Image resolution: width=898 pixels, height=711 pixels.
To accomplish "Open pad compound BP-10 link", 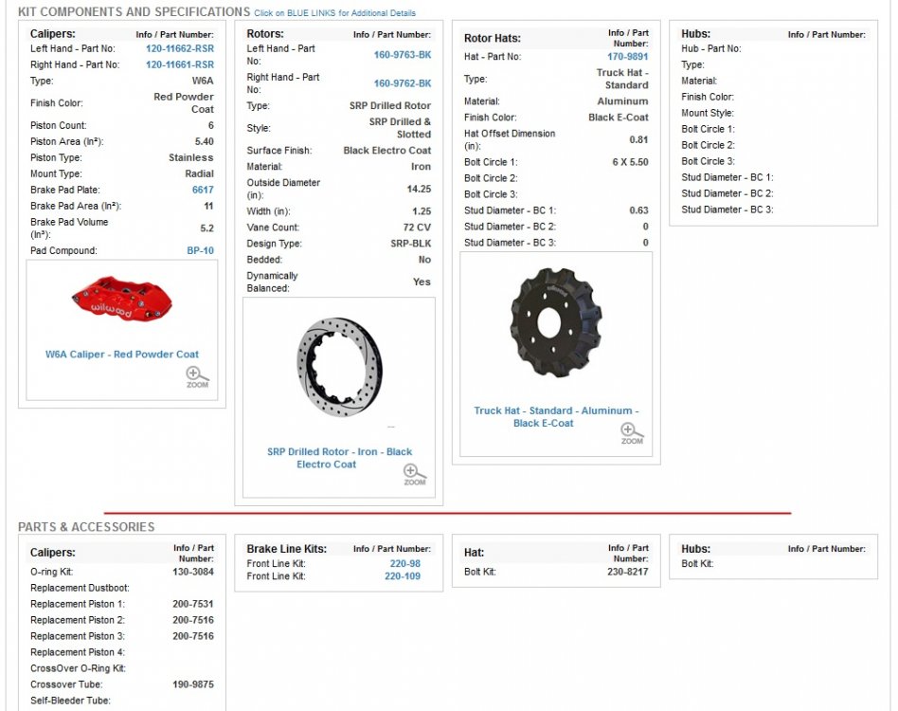I will coord(200,251).
